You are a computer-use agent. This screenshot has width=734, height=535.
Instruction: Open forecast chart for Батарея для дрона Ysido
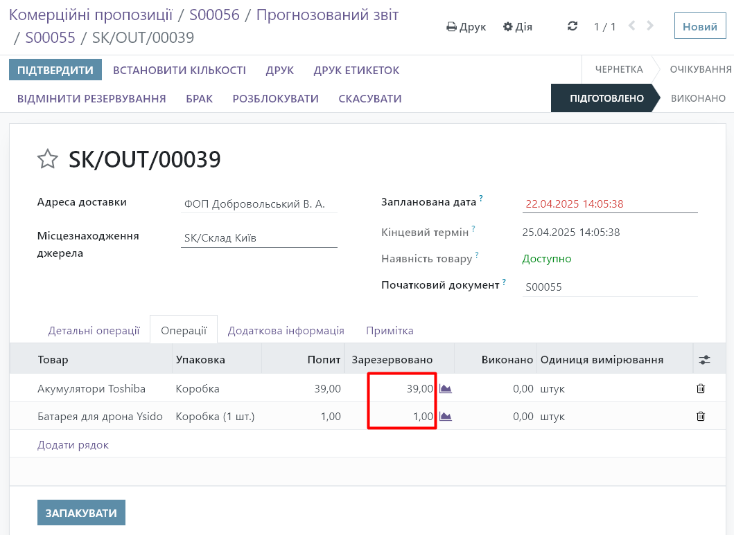pos(446,417)
